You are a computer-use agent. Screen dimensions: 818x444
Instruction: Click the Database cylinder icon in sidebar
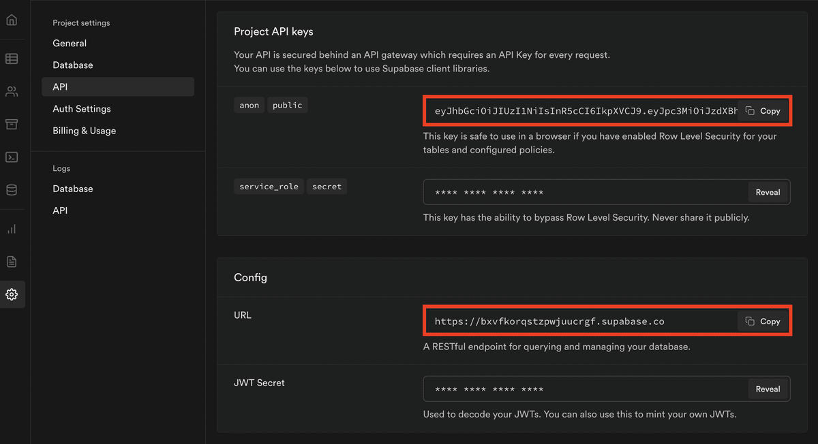click(x=12, y=190)
